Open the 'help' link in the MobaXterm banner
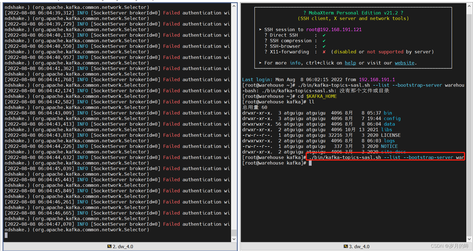 [x=351, y=63]
